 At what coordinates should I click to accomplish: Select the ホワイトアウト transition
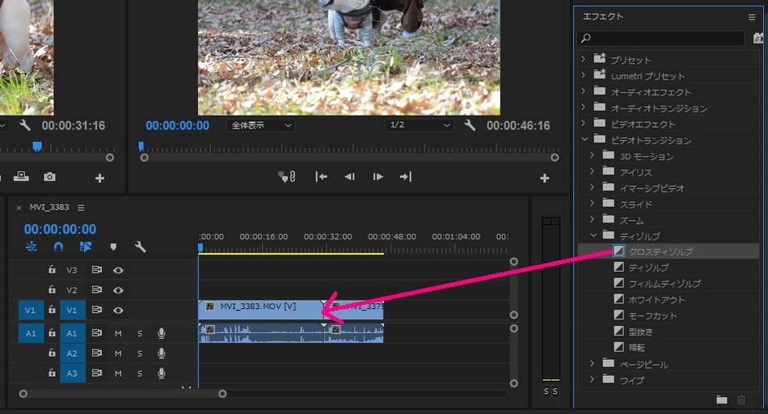[656, 299]
